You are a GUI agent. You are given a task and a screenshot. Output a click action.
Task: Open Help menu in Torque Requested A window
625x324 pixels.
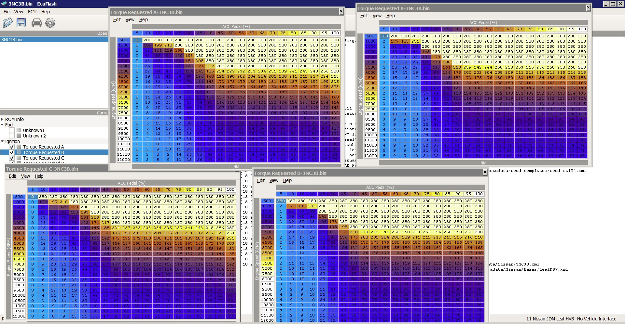point(144,19)
